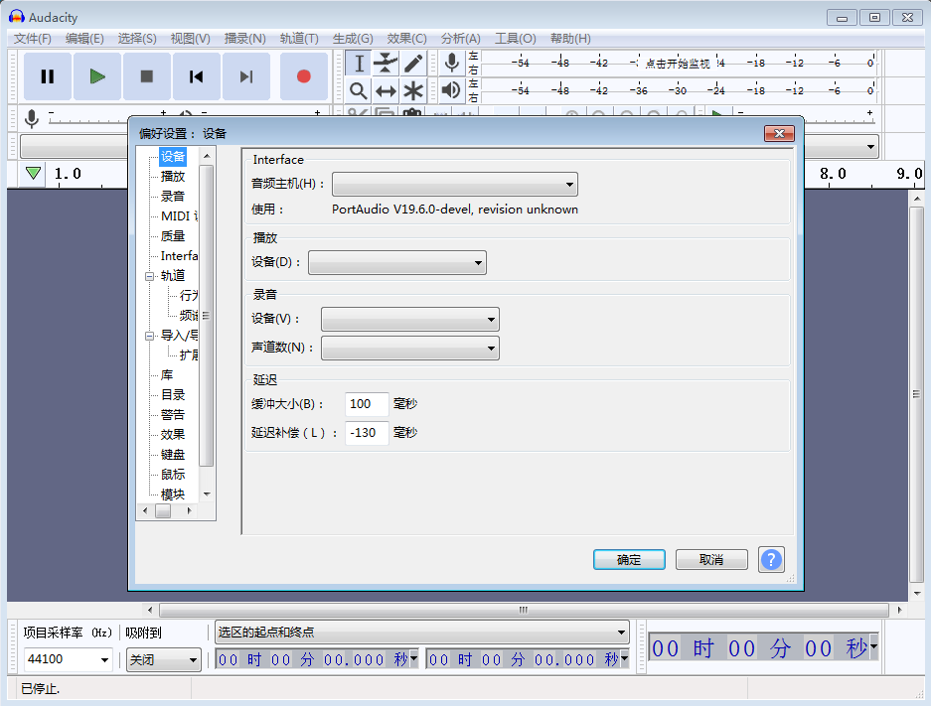
Task: Click the 取消 button
Action: tap(711, 560)
